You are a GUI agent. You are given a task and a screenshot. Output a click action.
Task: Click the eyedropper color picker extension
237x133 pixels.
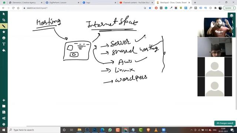[171, 8]
